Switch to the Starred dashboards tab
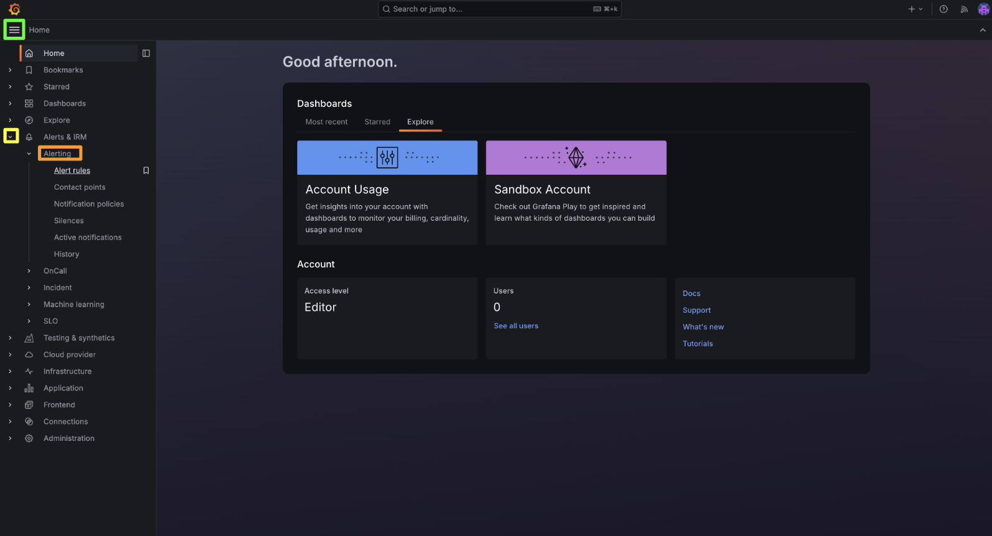 [377, 122]
